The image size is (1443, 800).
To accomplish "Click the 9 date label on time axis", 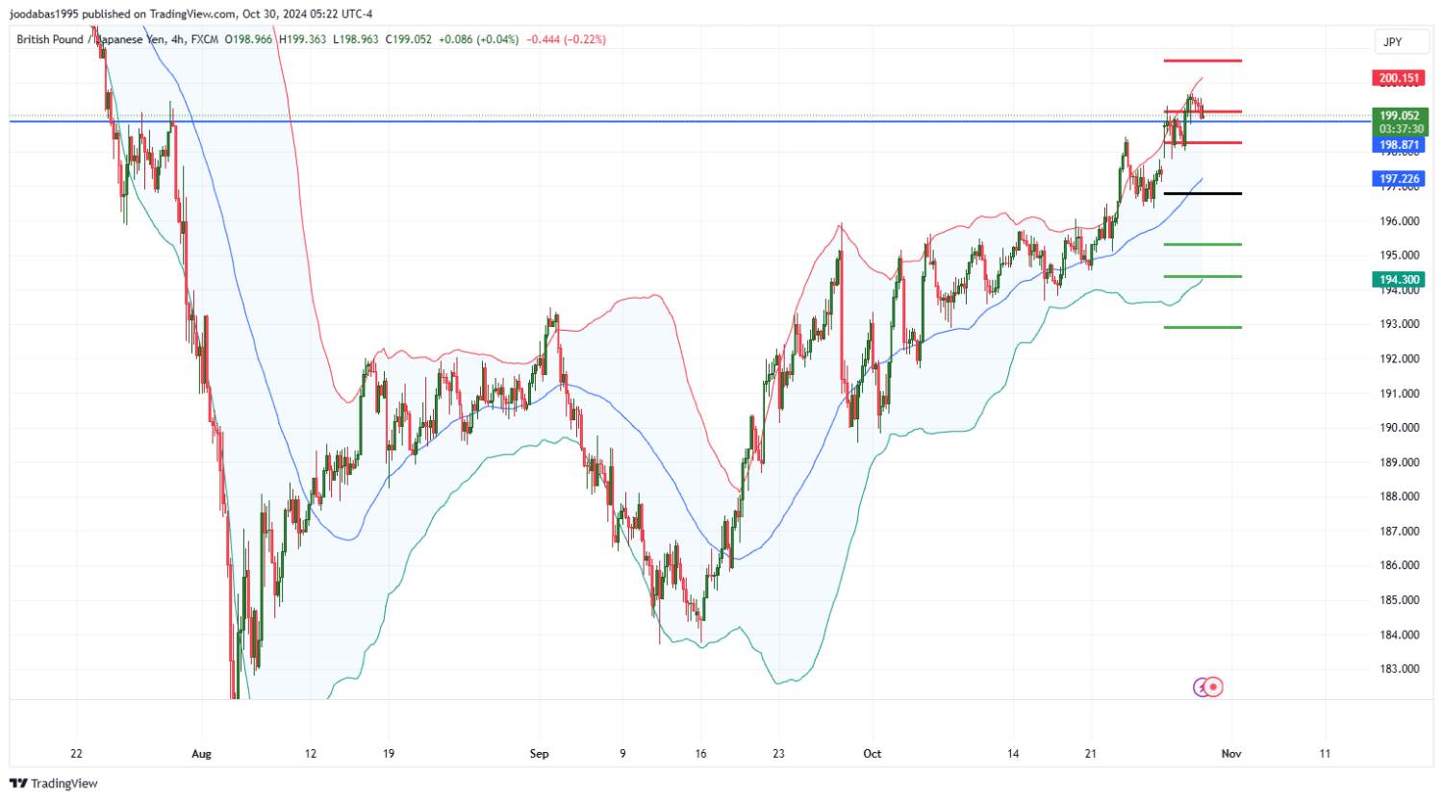I will point(622,754).
